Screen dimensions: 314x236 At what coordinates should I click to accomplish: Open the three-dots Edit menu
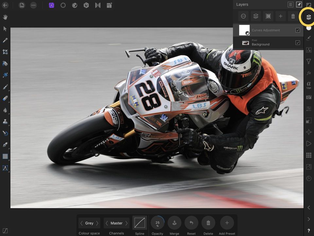coord(33,5)
